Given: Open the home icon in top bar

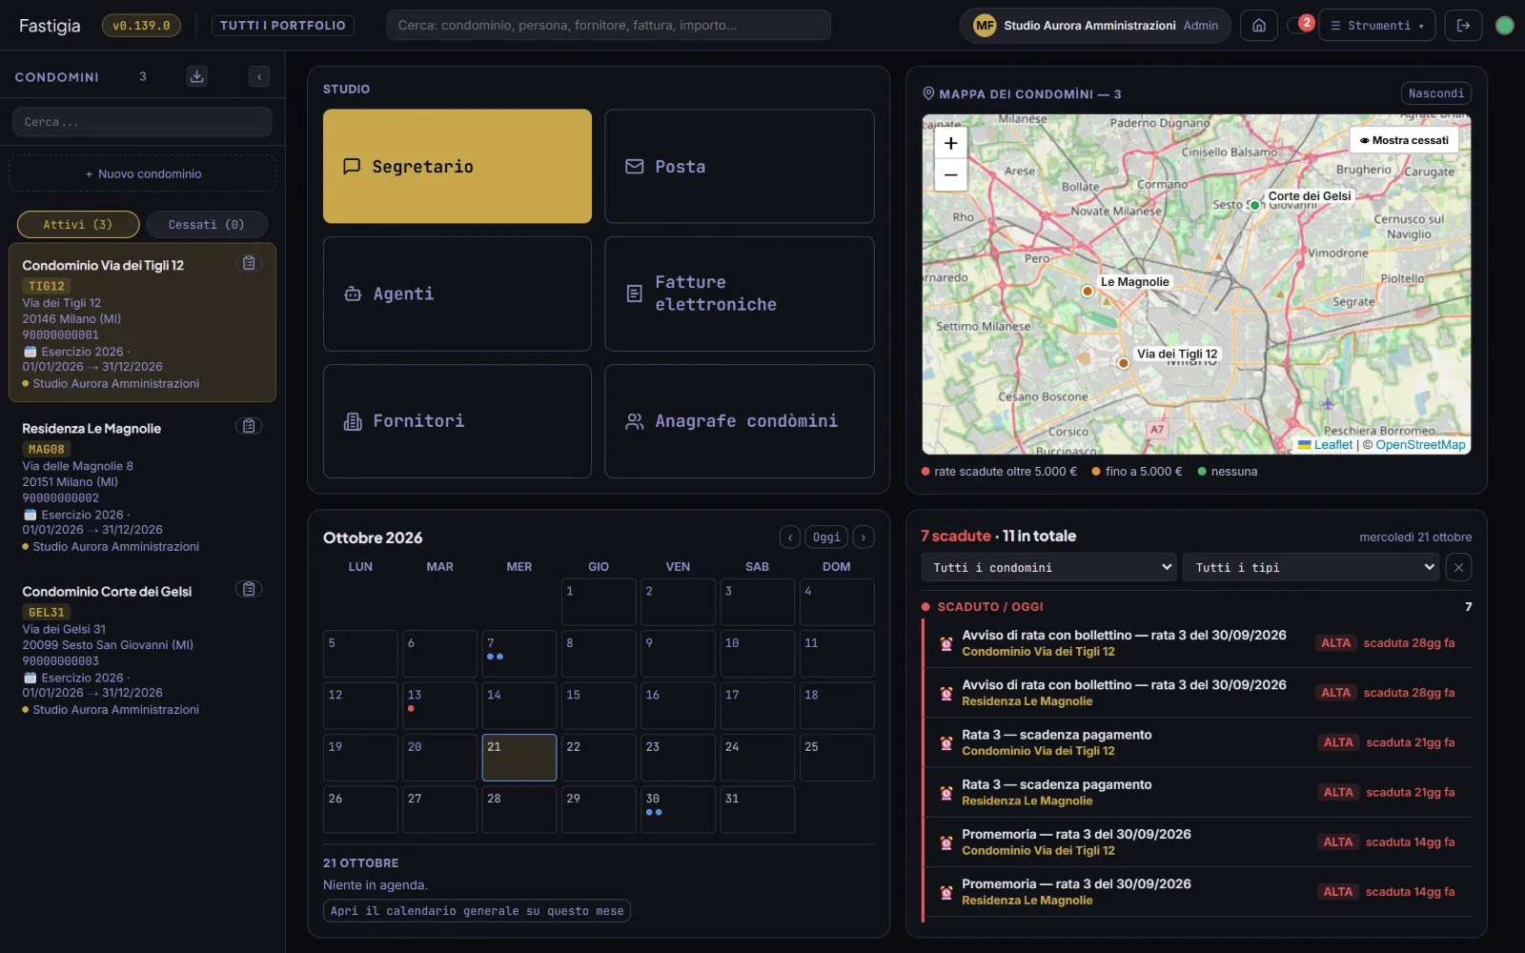Looking at the screenshot, I should point(1259,26).
